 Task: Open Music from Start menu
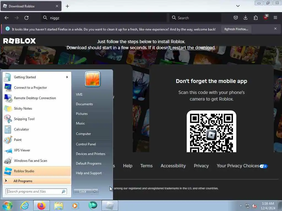[x=80, y=123]
